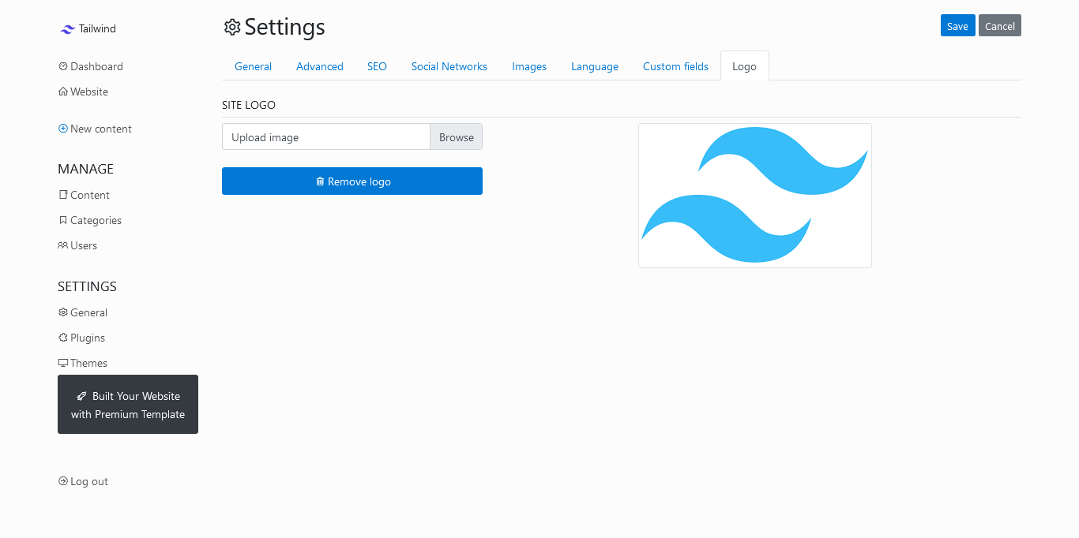Open the SEO settings tab
Screen dimensions: 1079x538
coord(377,66)
